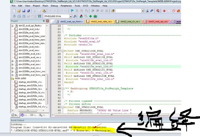Click the Comment selection icon
Image resolution: width=200 pixels, height=137 pixels.
pos(102,11)
